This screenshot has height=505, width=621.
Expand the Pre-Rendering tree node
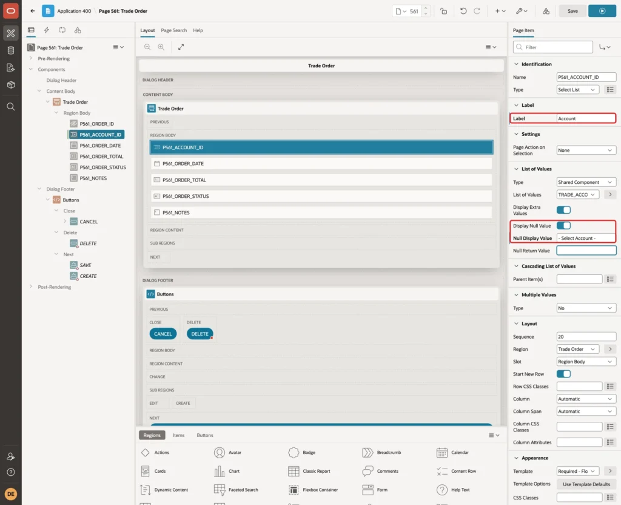pyautogui.click(x=31, y=58)
